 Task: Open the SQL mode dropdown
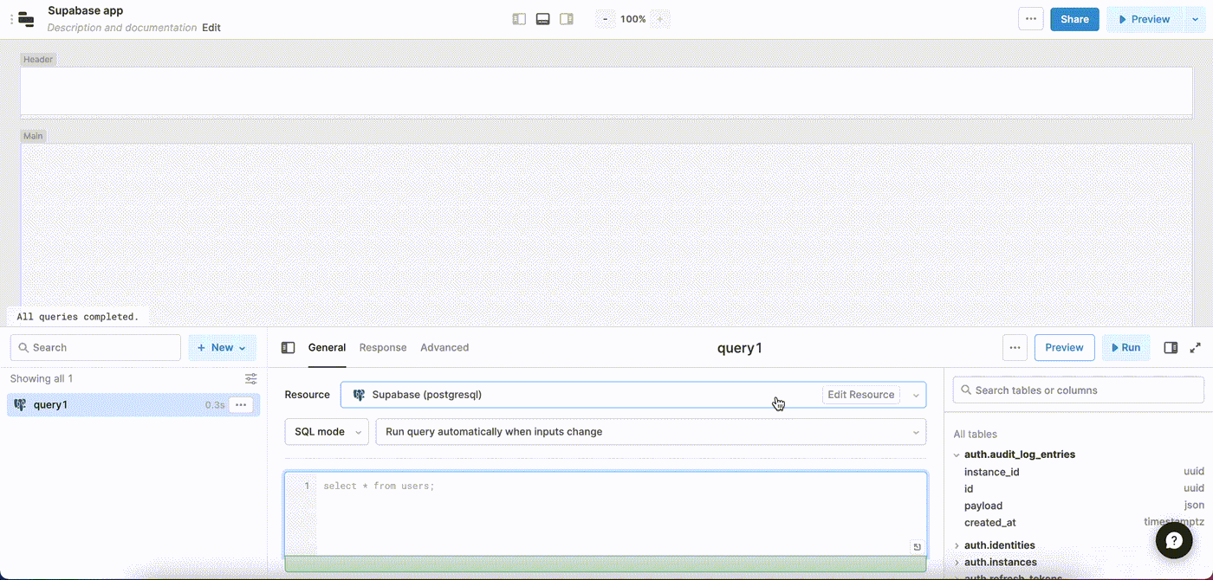coord(327,432)
